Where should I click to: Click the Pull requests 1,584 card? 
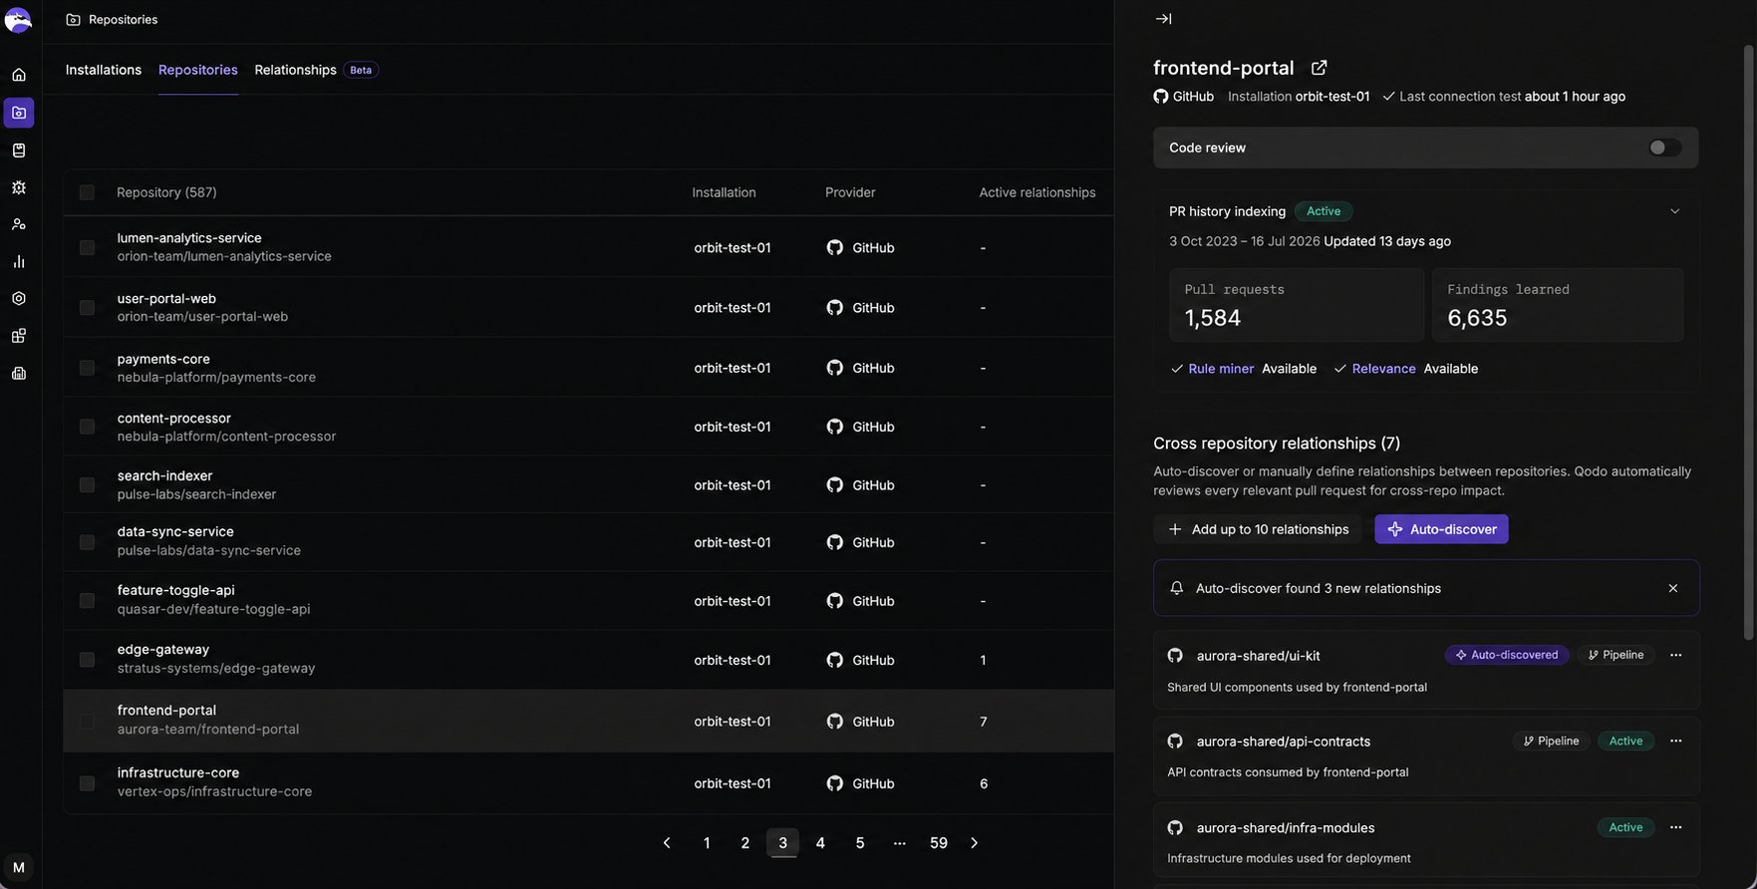[x=1296, y=305]
